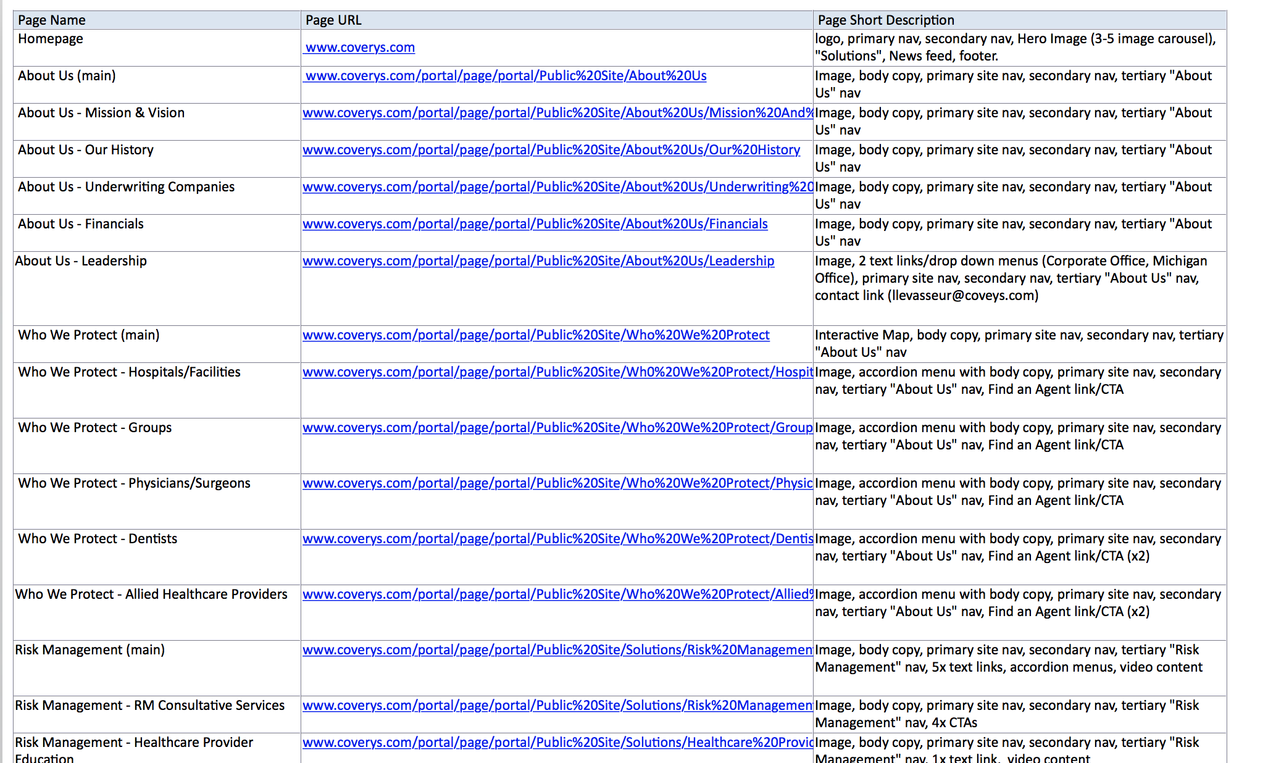This screenshot has width=1268, height=763.
Task: Select the Mission & Vision row description cell
Action: tap(1020, 122)
